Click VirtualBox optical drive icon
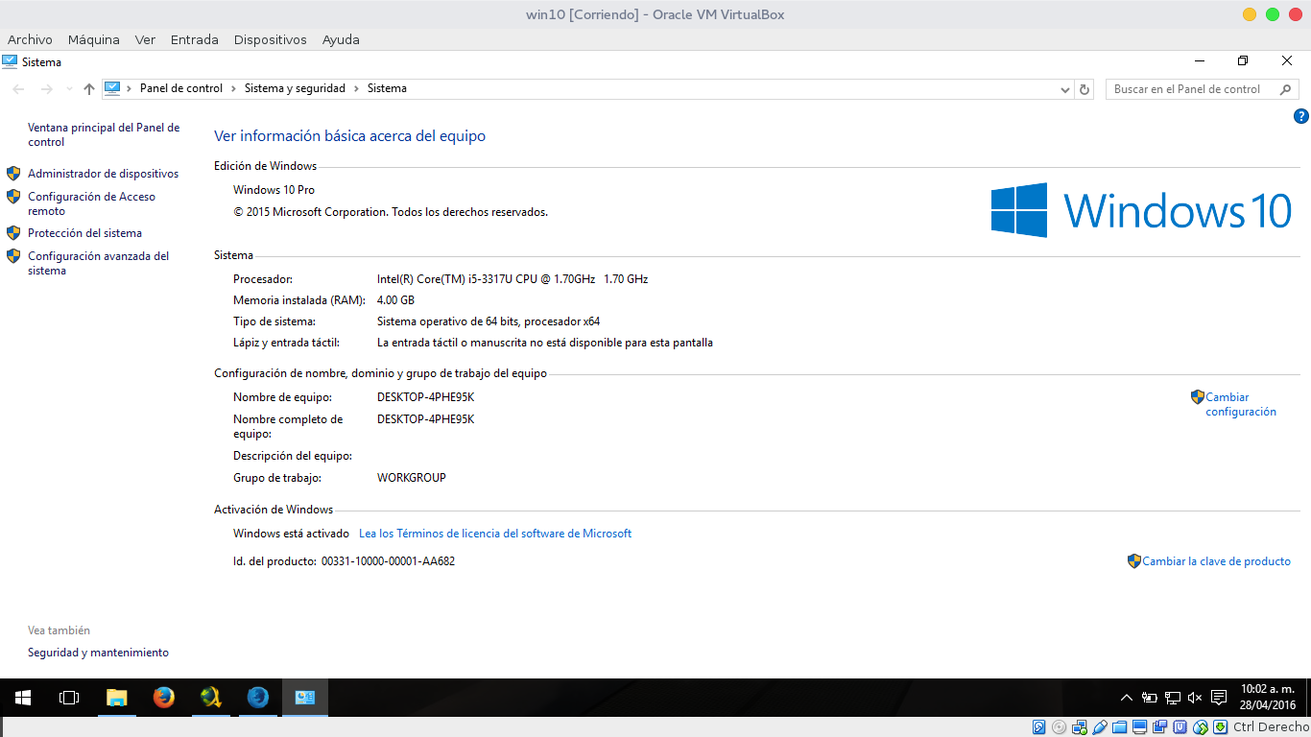 [x=1059, y=727]
